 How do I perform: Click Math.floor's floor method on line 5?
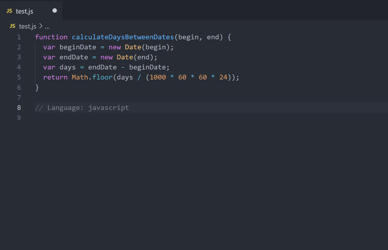tap(102, 77)
